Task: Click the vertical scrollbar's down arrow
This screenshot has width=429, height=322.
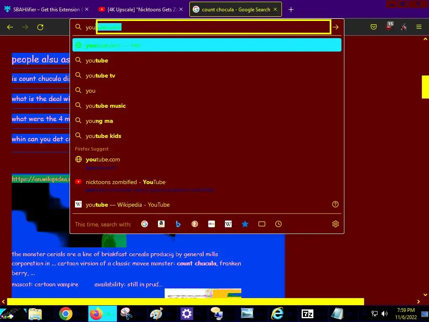Action: point(425,295)
